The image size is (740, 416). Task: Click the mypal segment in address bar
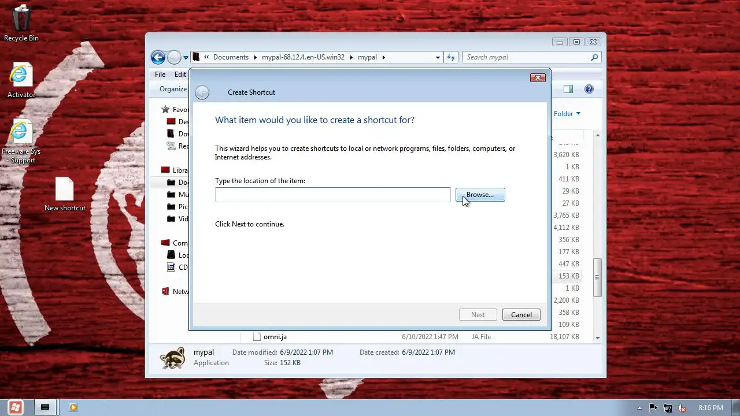pyautogui.click(x=367, y=57)
